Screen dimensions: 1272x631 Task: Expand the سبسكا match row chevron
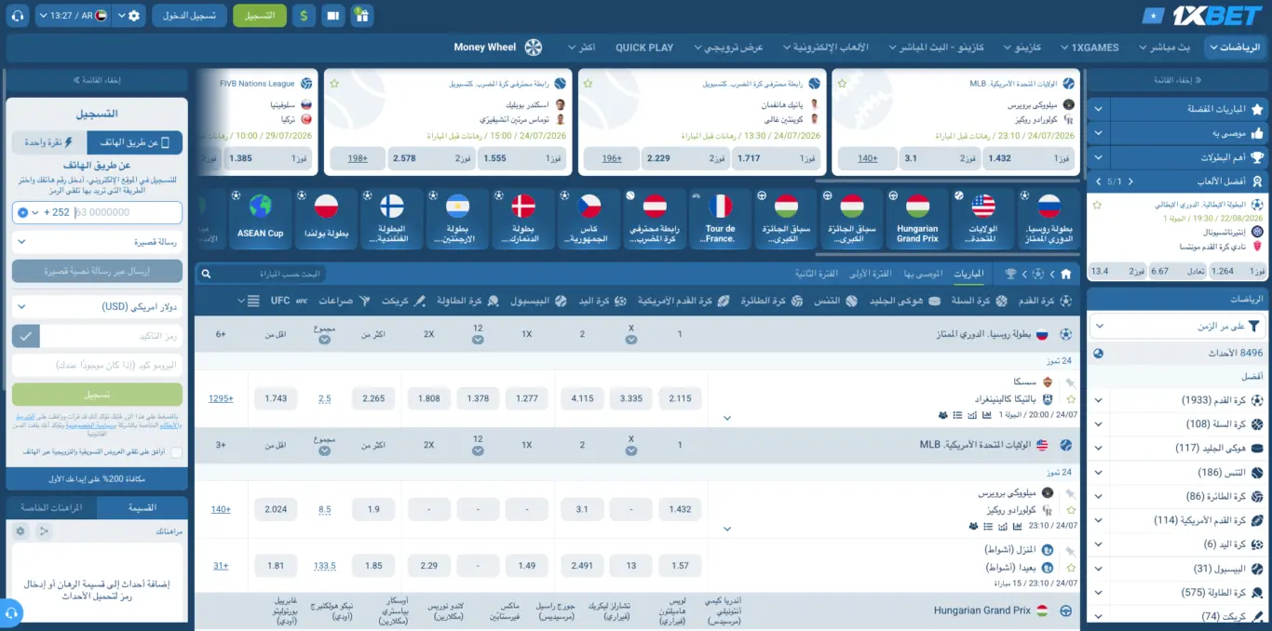pos(727,418)
